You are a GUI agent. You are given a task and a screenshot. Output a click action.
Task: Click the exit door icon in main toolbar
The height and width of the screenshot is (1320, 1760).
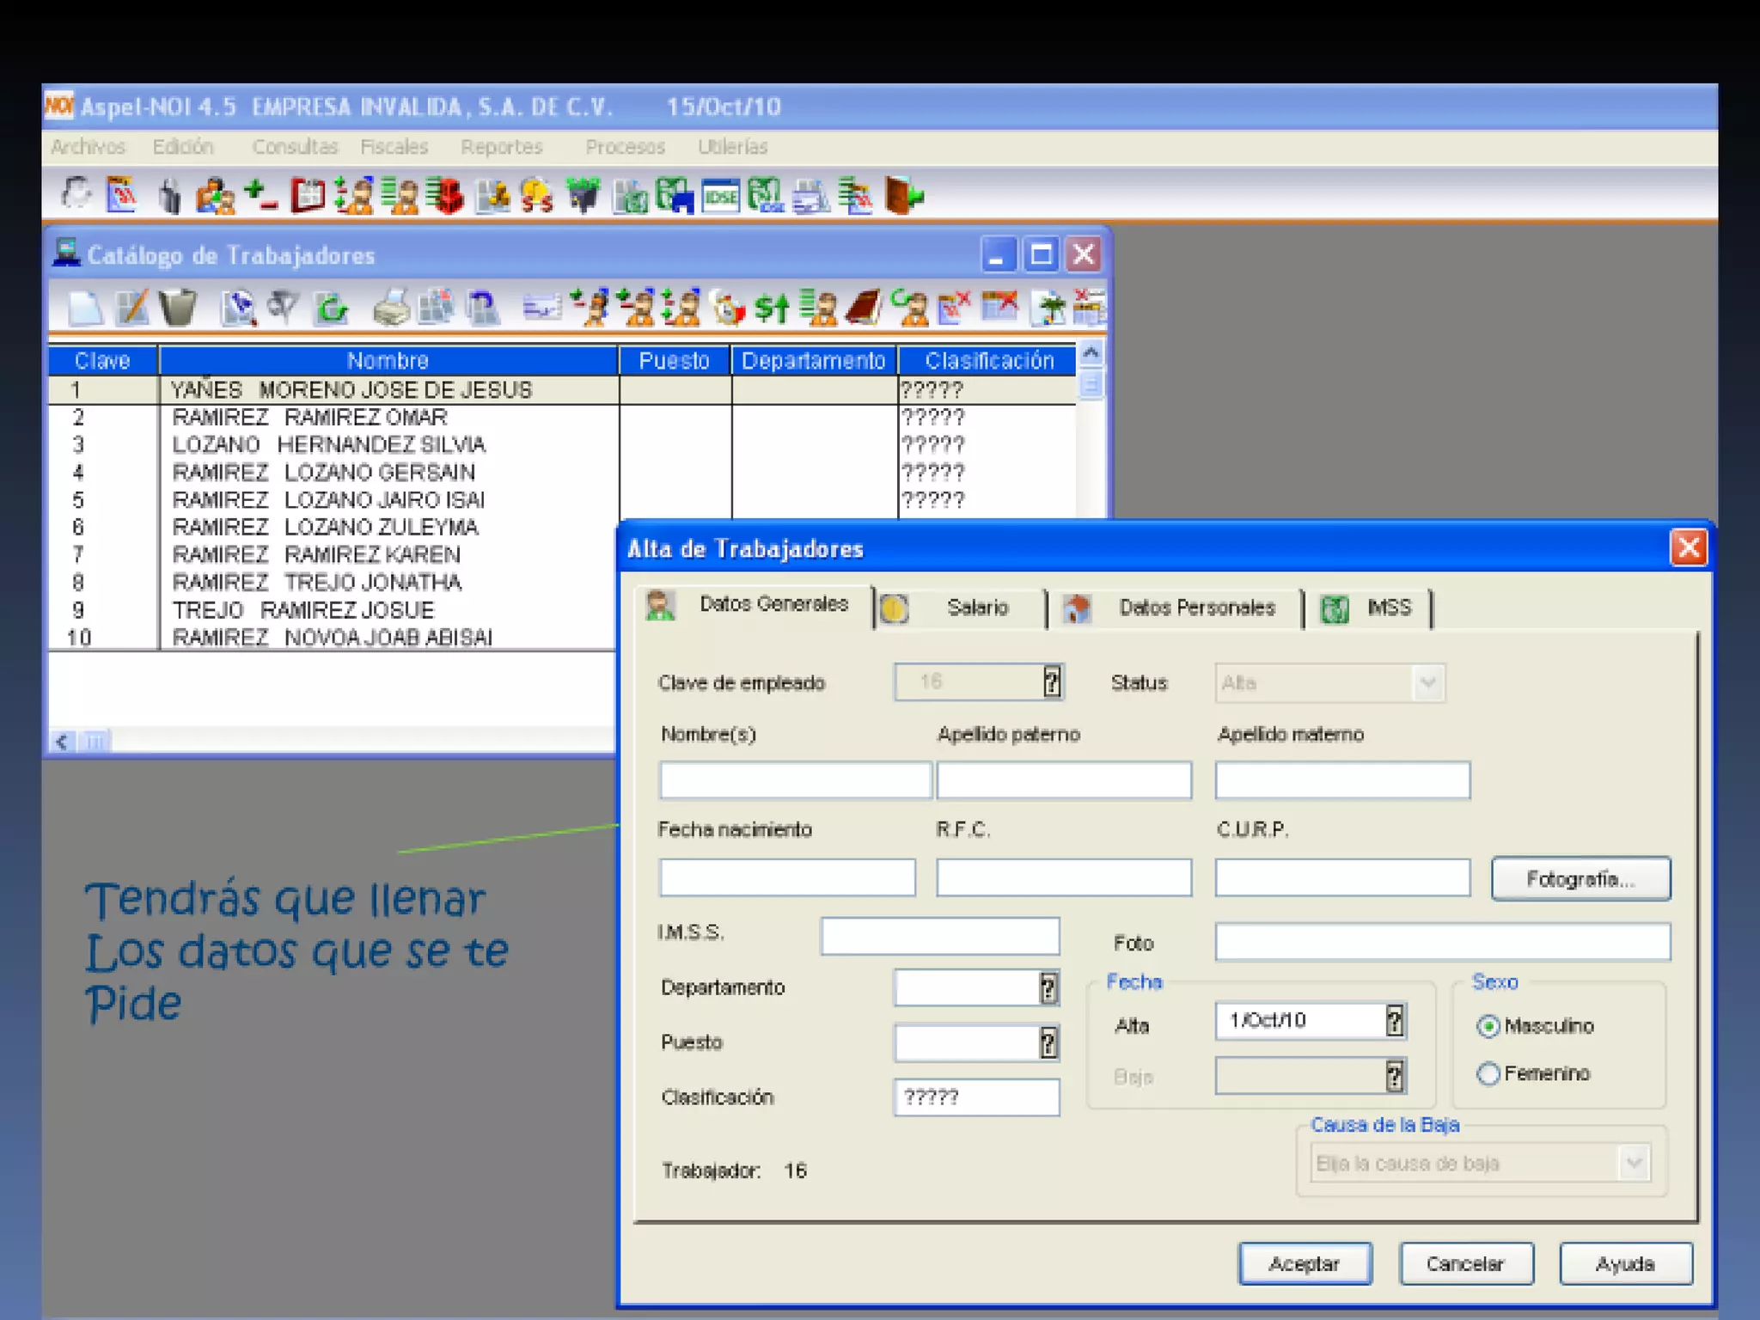(902, 197)
